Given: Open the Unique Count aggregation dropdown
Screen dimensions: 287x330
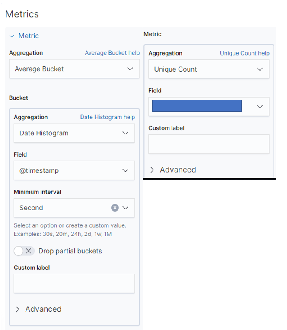Looking at the screenshot, I should [208, 69].
